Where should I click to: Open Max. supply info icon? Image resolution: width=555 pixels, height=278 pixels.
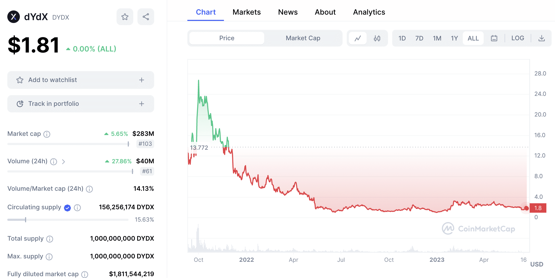pyautogui.click(x=49, y=257)
